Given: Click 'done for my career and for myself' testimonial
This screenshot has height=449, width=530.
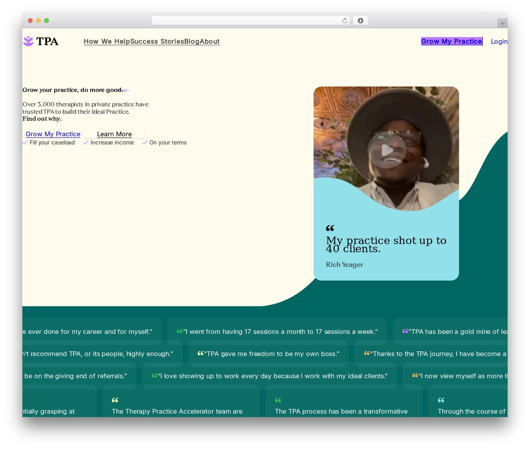Looking at the screenshot, I should pyautogui.click(x=92, y=332).
